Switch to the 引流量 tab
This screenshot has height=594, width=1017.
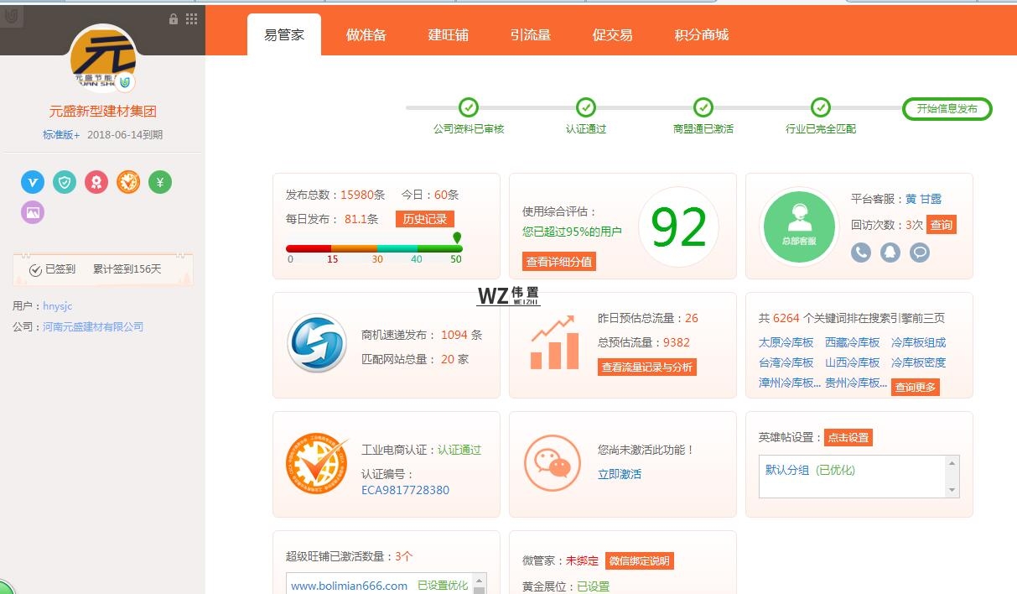tap(530, 35)
